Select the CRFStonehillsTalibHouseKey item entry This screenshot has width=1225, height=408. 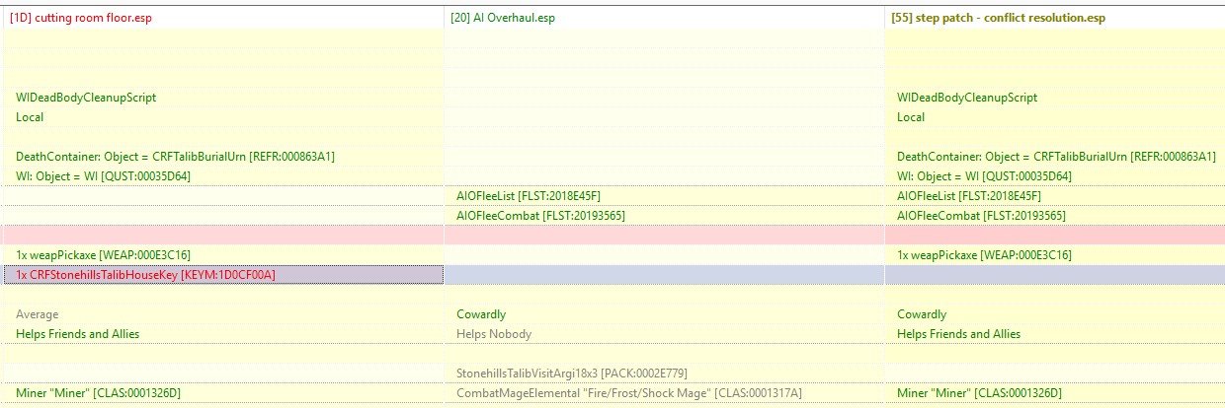(145, 275)
